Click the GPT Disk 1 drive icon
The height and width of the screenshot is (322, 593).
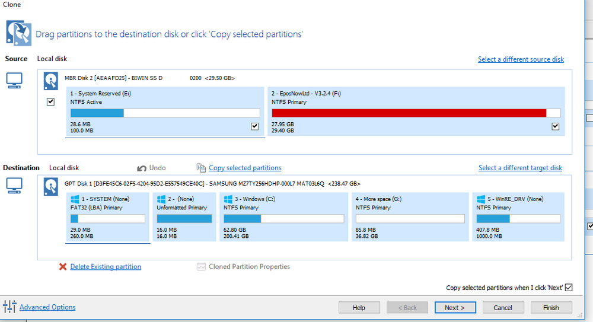click(x=50, y=187)
